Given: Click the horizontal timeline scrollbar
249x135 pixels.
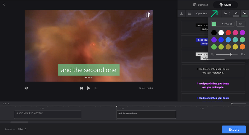Looking at the screenshot, I should click(19, 122).
